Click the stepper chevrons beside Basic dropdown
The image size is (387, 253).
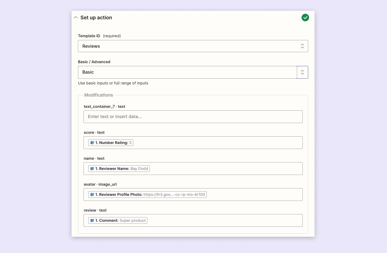tap(302, 72)
